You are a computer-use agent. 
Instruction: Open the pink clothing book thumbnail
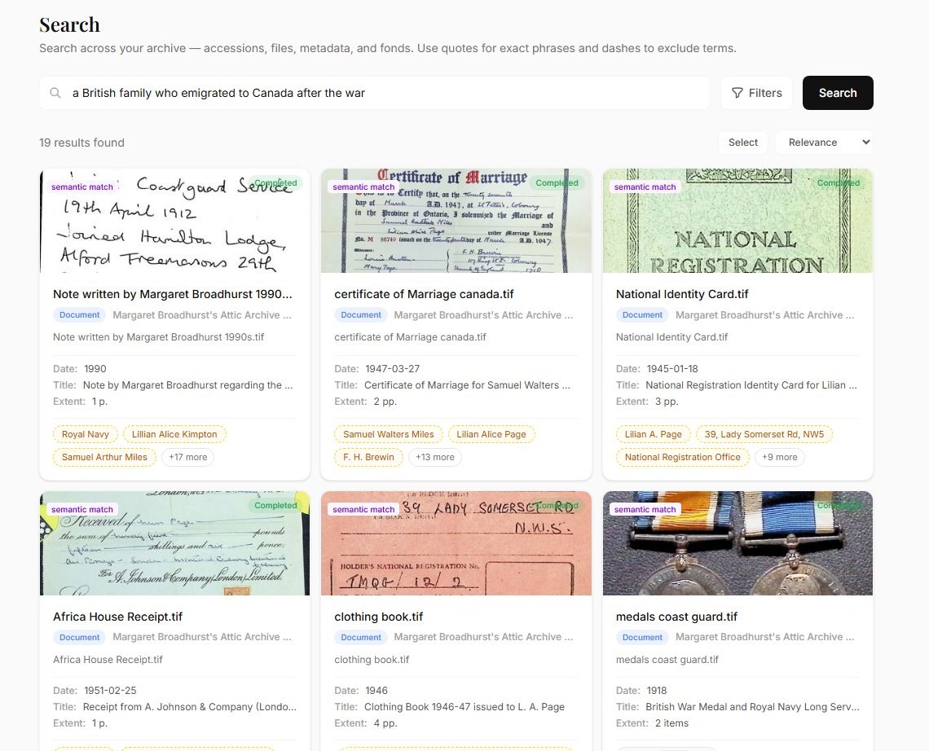tap(456, 543)
